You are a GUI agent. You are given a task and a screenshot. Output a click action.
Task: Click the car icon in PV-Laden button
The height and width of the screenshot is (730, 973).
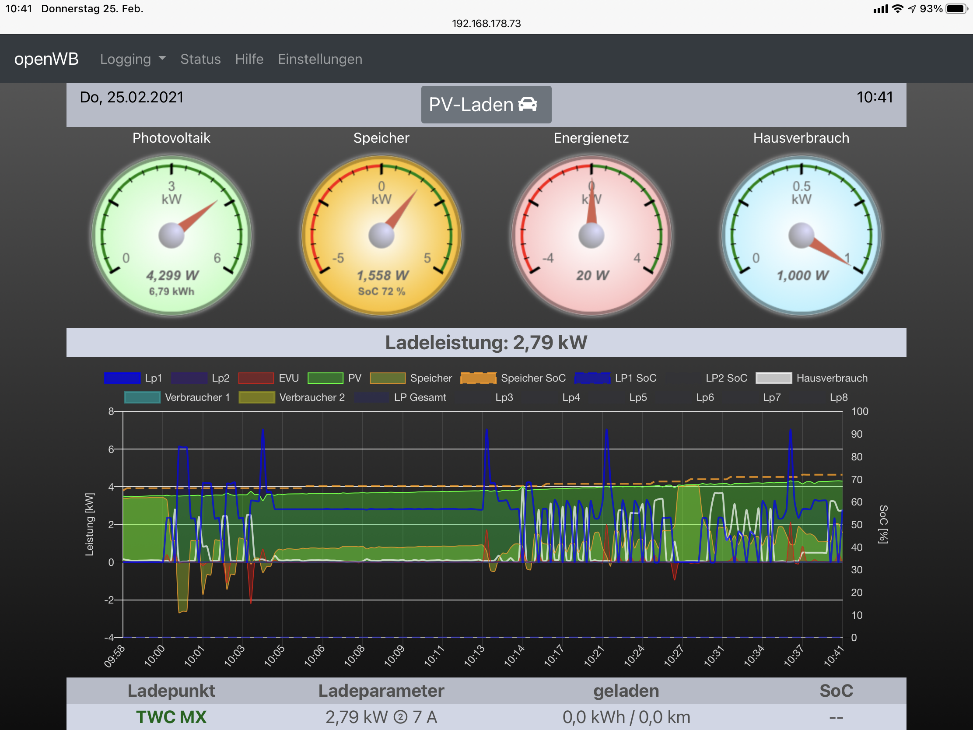528,104
